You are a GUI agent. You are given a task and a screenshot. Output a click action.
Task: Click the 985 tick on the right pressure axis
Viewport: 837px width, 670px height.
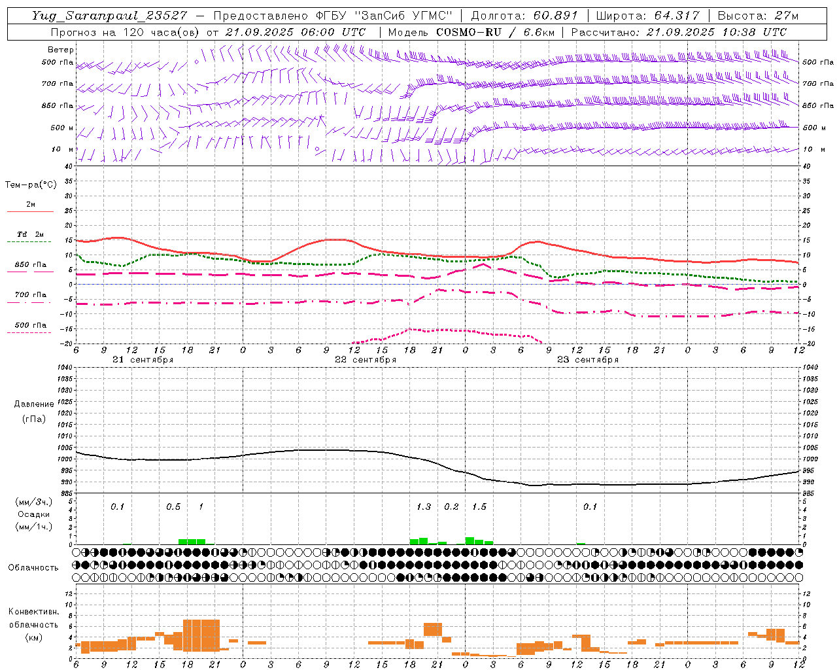(x=810, y=494)
